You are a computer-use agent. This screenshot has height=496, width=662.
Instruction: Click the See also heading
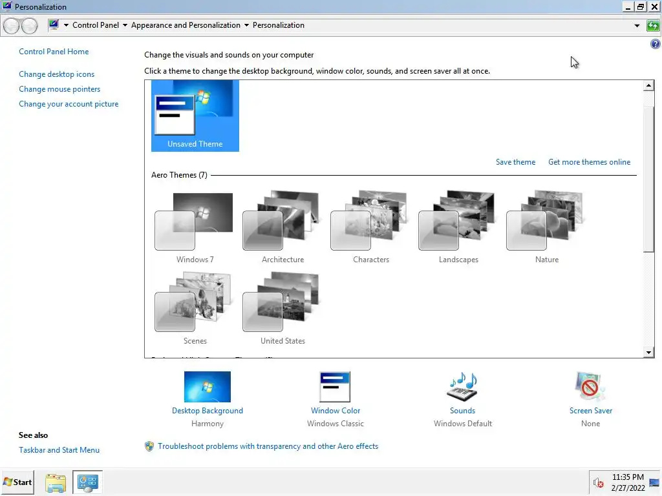[x=33, y=435]
